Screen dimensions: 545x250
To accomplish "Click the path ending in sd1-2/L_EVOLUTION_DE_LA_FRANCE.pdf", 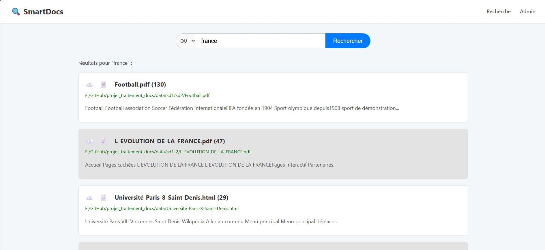I will click(x=168, y=152).
